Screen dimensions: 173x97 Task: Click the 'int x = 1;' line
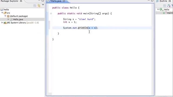click(70, 22)
